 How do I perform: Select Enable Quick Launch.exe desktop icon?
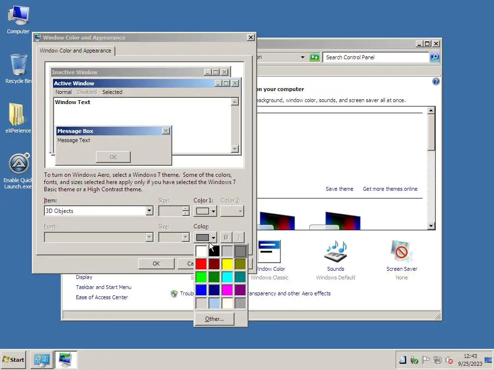click(18, 171)
